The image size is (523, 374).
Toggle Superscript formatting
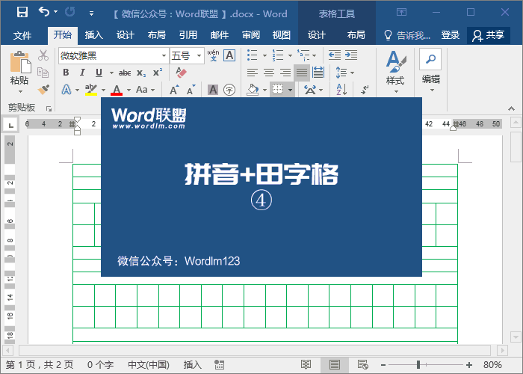[158, 73]
